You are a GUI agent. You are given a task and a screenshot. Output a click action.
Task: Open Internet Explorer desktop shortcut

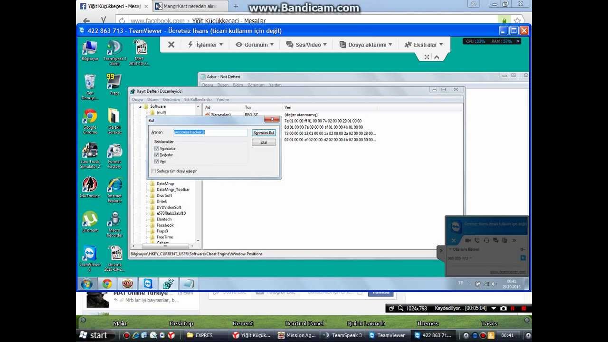pos(114,190)
